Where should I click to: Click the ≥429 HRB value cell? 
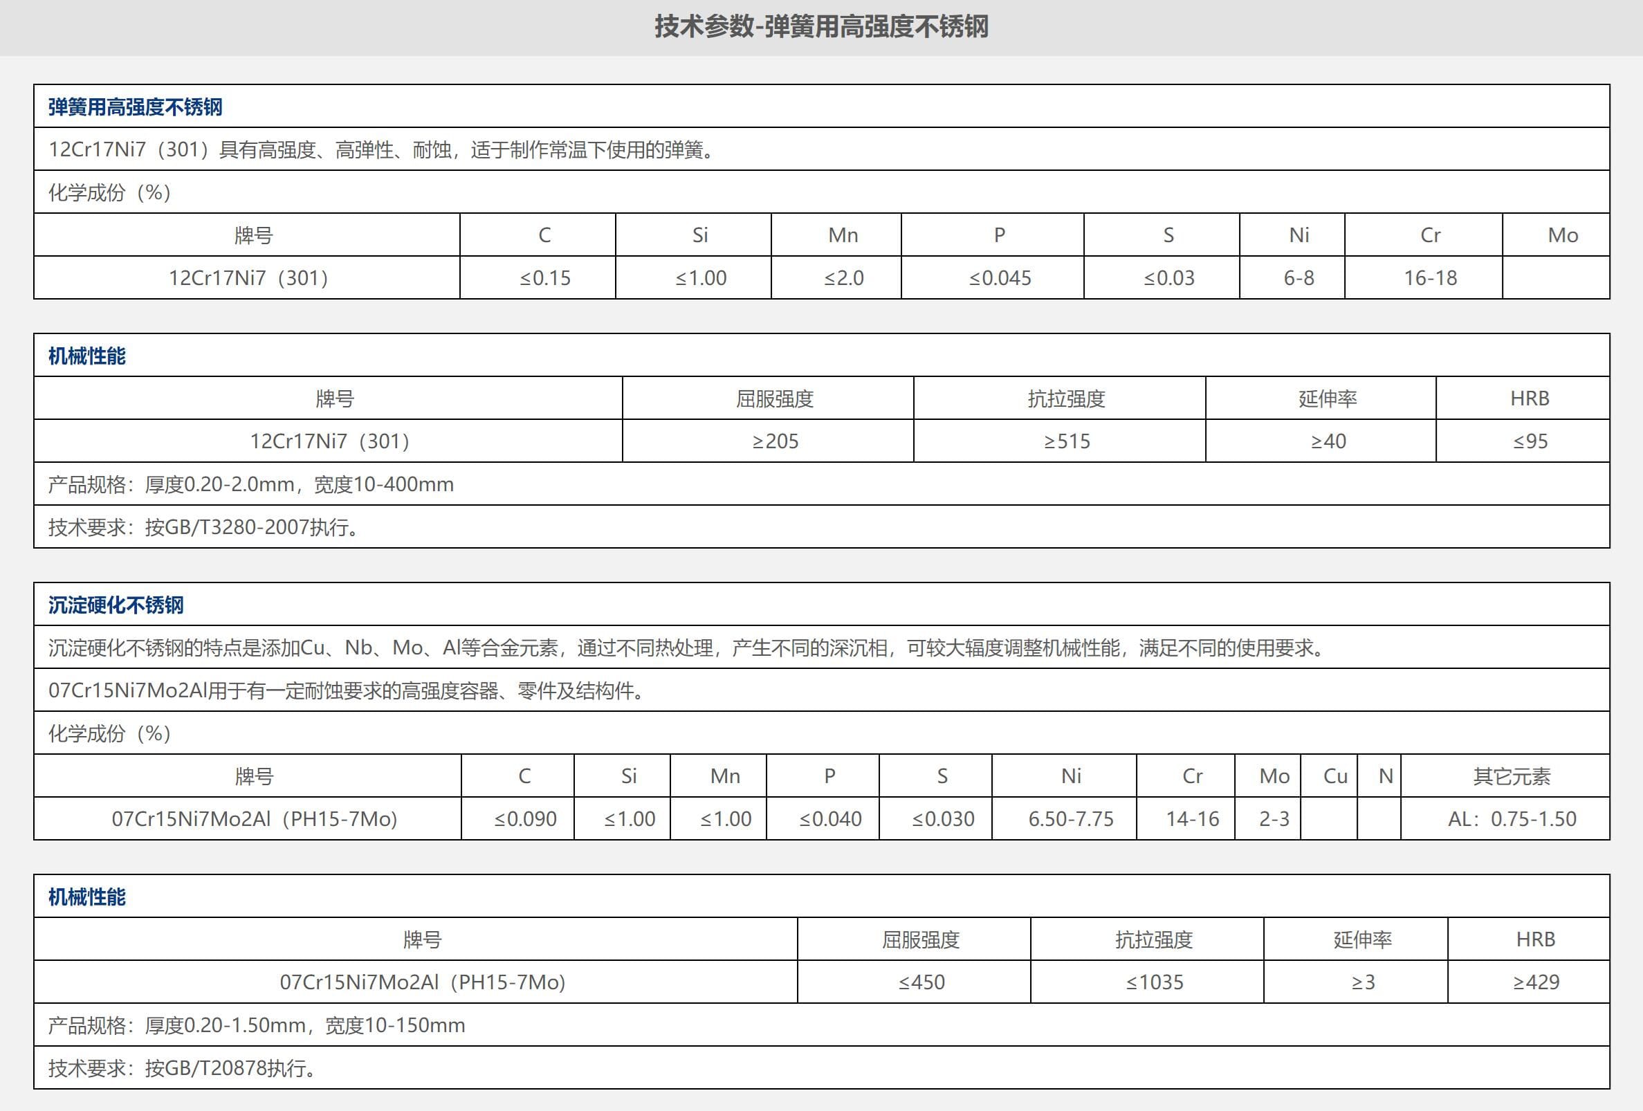point(1536,982)
